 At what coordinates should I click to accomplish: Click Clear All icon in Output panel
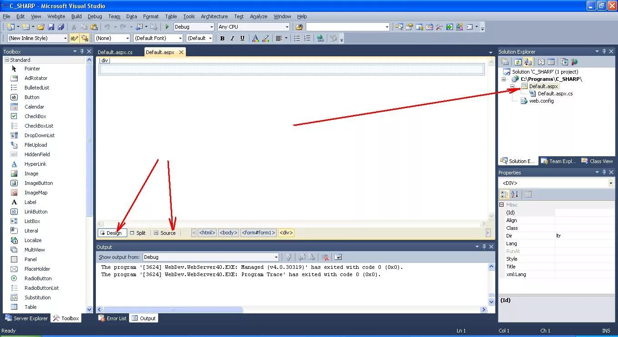(324, 257)
